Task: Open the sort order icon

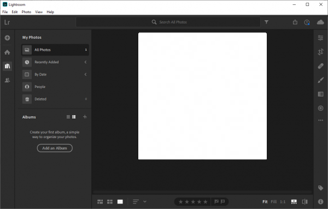Action: tap(136, 201)
